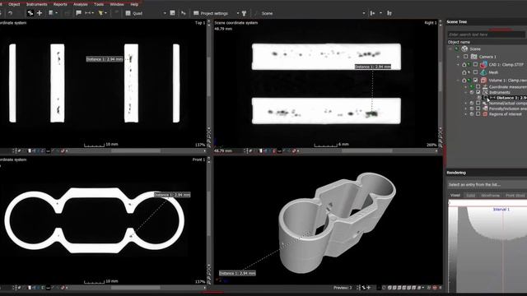Select Distance 1 item in Scene Tree

coord(511,98)
